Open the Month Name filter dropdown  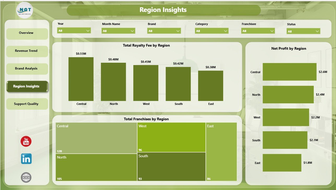[118, 31]
